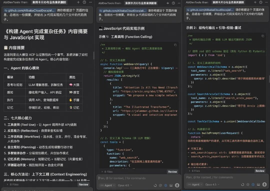The width and height of the screenshot is (270, 191).
Task: Click microphone icon in right panel
Action: pos(264,184)
